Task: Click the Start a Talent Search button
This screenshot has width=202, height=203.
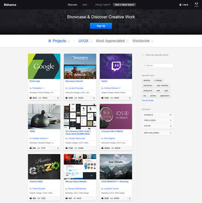Action: [x=124, y=5]
